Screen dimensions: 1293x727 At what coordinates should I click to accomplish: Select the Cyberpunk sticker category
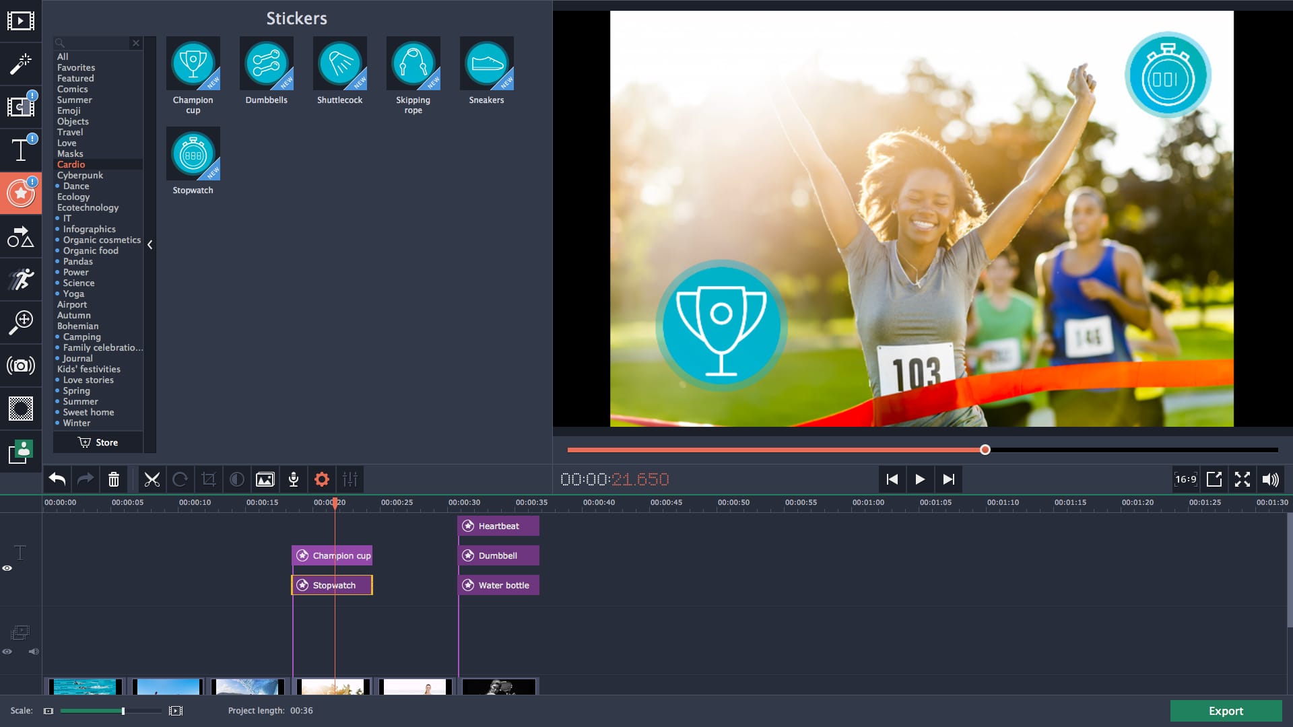[80, 175]
